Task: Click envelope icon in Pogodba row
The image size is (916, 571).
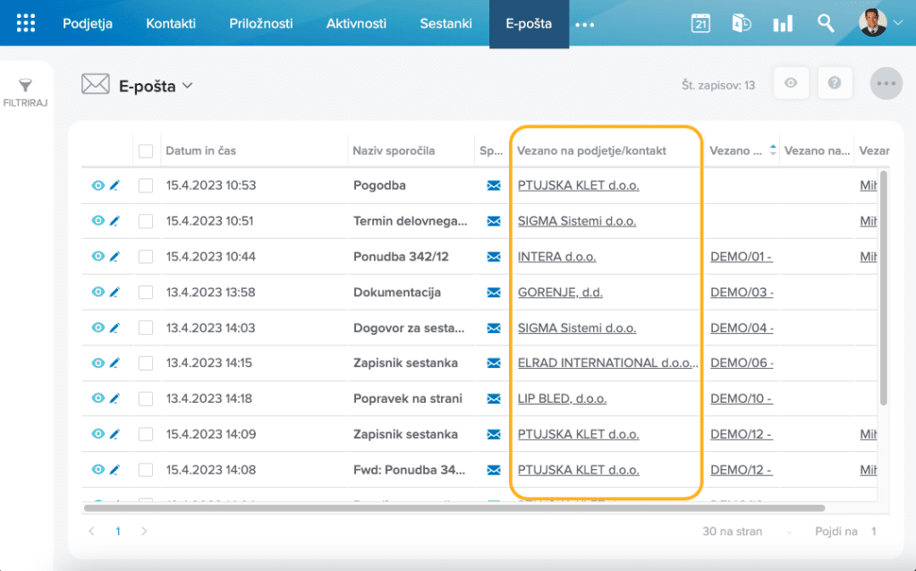Action: pos(494,185)
